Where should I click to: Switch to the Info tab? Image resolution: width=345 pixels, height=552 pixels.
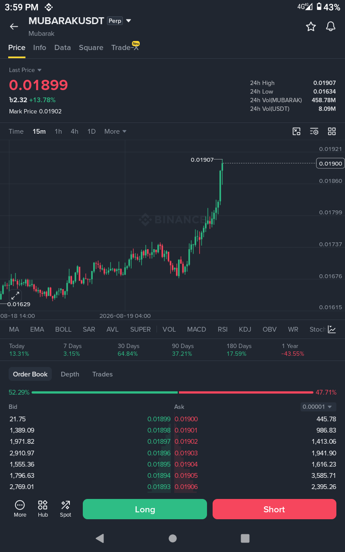point(40,47)
